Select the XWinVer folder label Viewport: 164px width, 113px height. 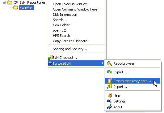26,7
